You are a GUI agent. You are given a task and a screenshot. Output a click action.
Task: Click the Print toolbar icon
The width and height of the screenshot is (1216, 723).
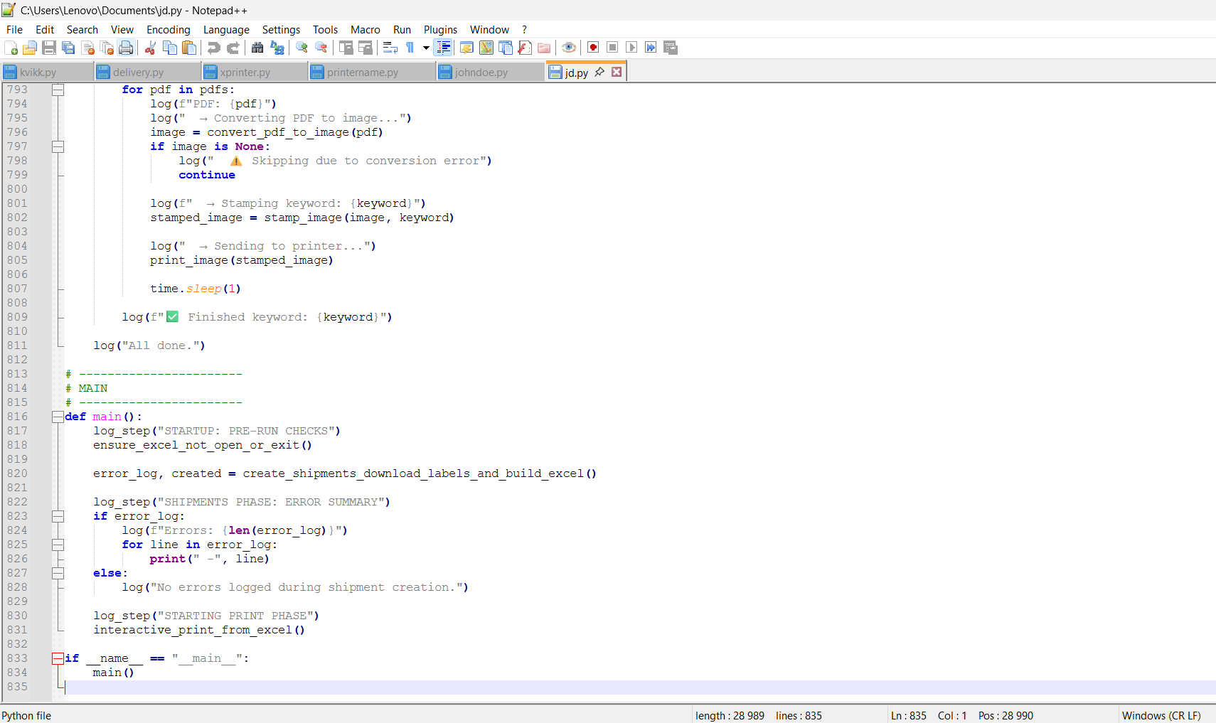126,48
